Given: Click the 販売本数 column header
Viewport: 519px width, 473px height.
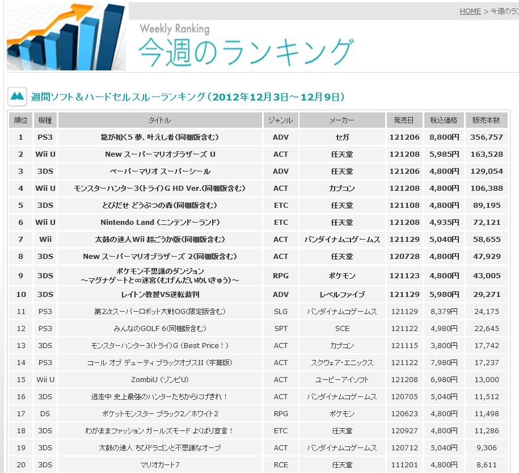Looking at the screenshot, I should click(x=486, y=120).
